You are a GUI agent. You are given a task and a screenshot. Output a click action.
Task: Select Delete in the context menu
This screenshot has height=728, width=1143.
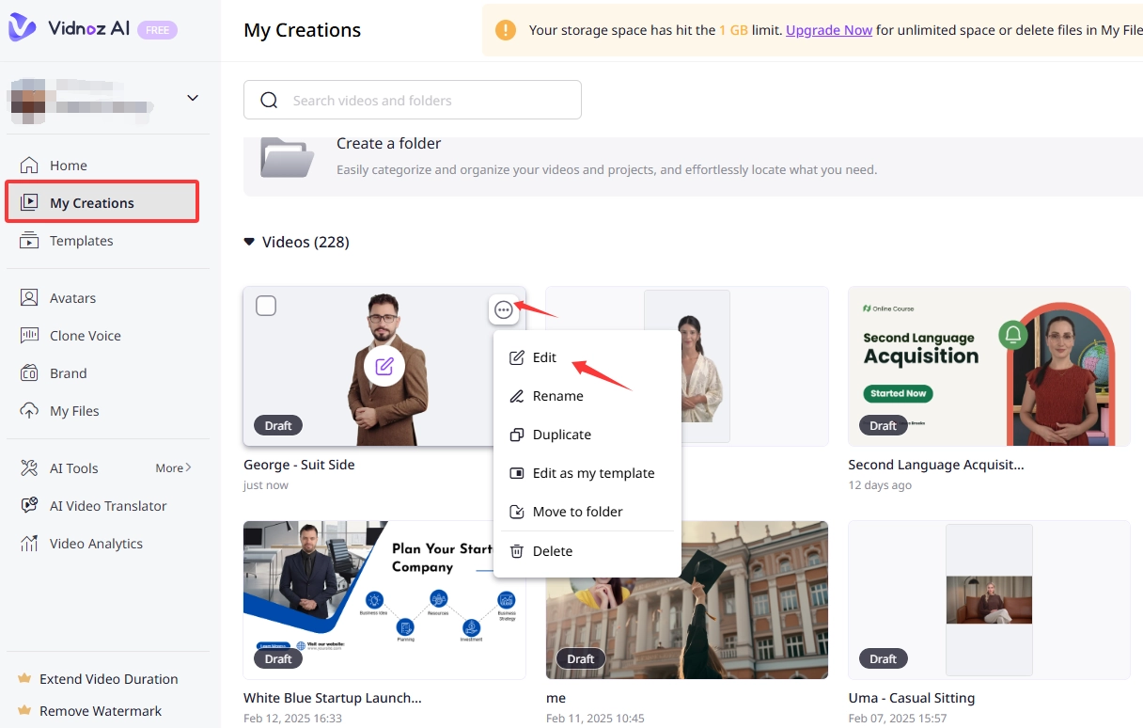coord(552,551)
